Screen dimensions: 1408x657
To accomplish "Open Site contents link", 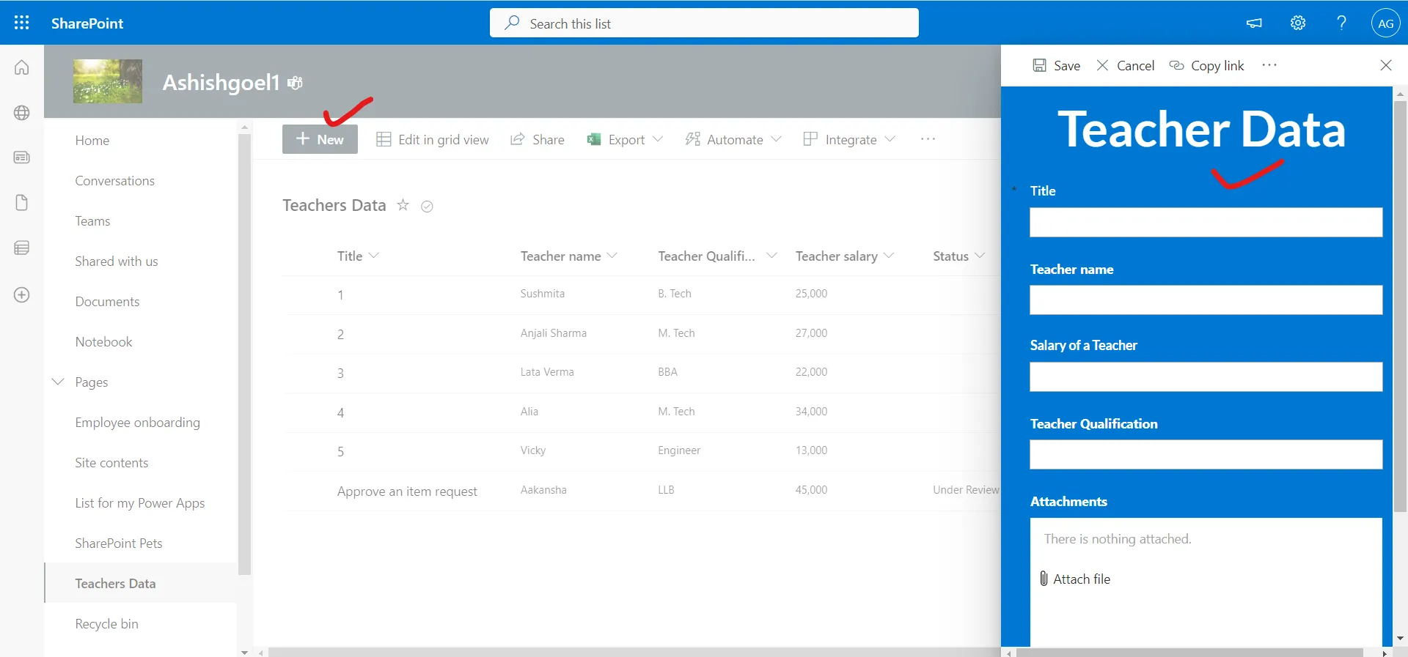I will click(111, 462).
